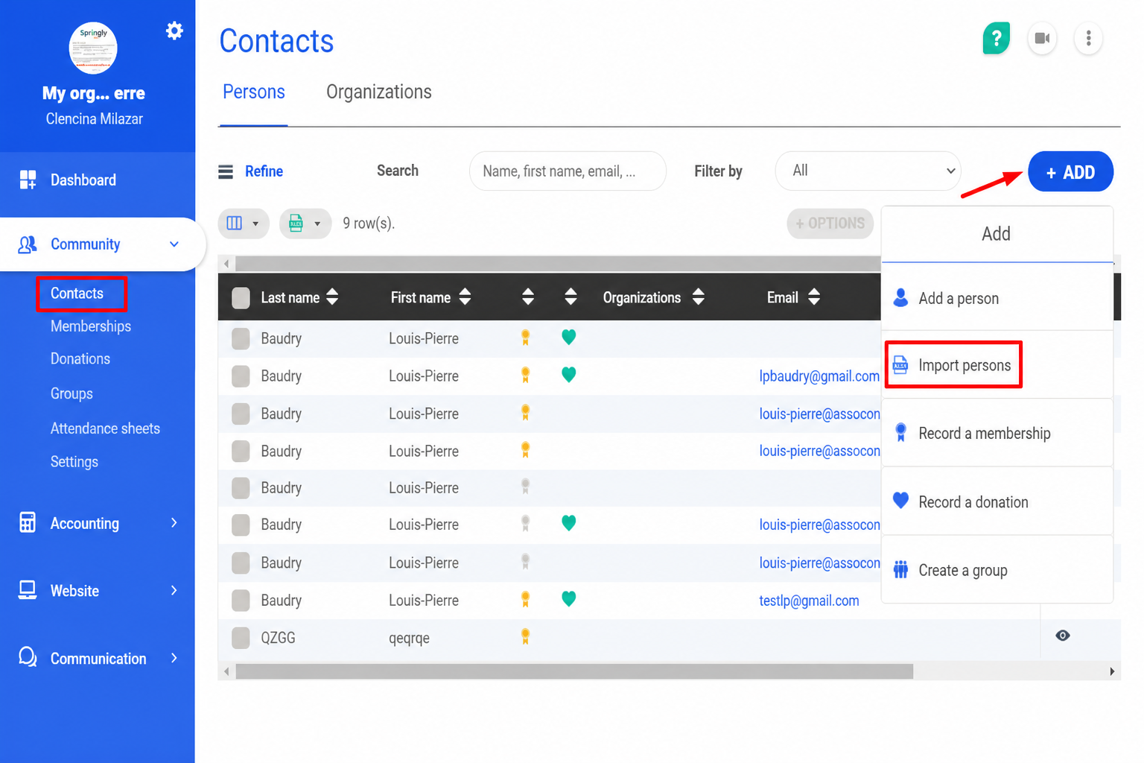Open the green help question mark icon
Screen dimensions: 1144x763
(x=996, y=38)
